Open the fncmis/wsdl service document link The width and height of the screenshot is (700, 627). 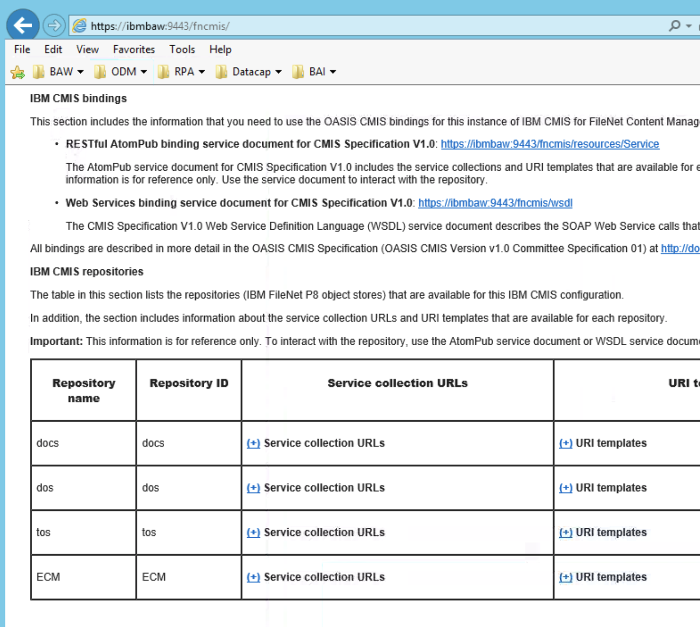pyautogui.click(x=495, y=203)
